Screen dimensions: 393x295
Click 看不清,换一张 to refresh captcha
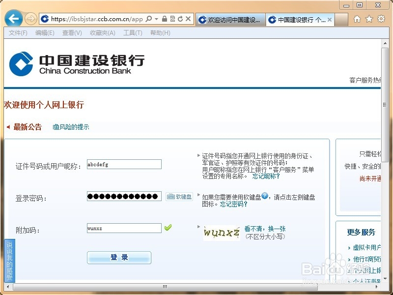click(x=265, y=229)
